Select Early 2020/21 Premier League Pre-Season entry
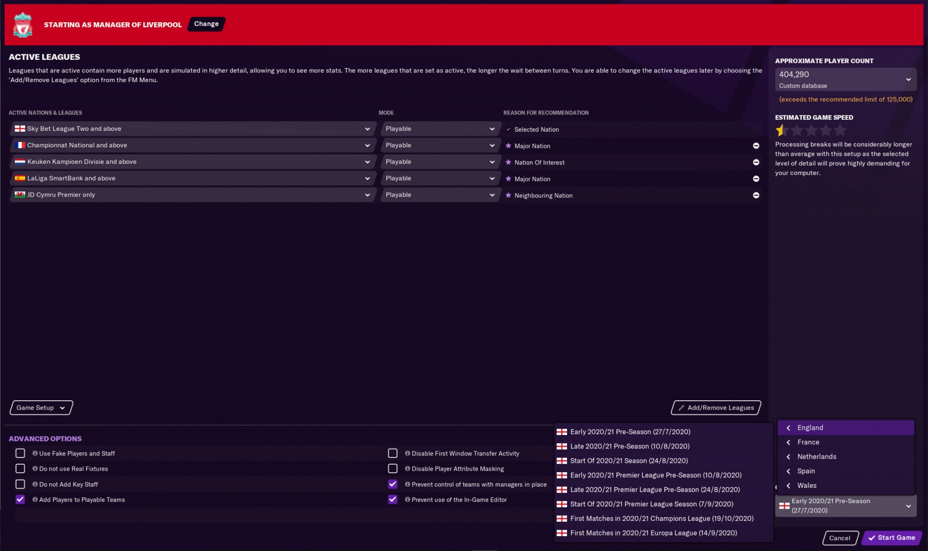 (656, 474)
